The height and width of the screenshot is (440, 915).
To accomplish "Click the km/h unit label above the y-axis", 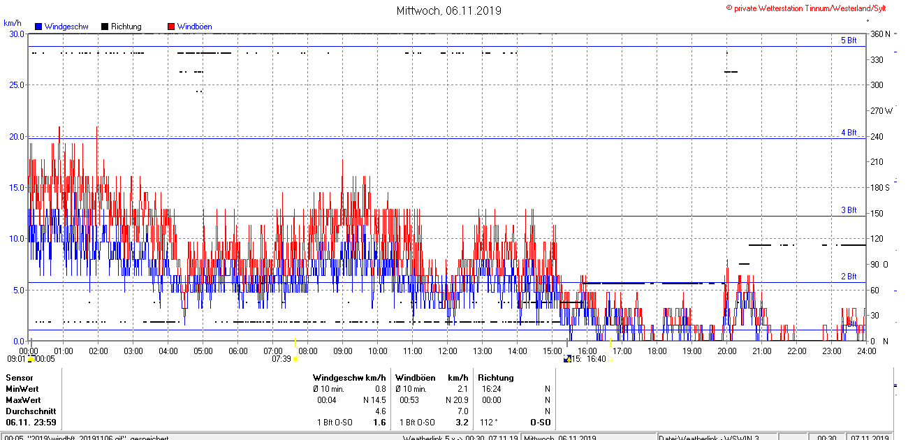I will 13,23.
